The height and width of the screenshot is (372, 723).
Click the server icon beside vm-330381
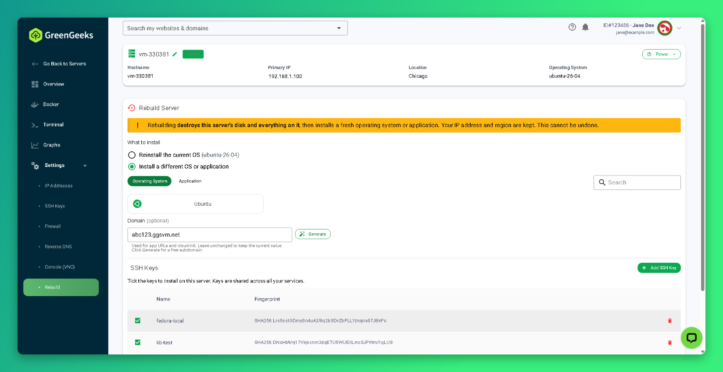pyautogui.click(x=132, y=54)
